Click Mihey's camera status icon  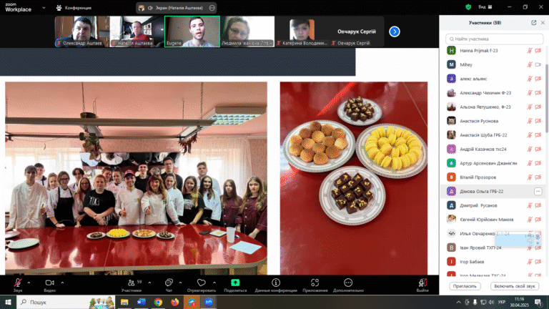538,64
